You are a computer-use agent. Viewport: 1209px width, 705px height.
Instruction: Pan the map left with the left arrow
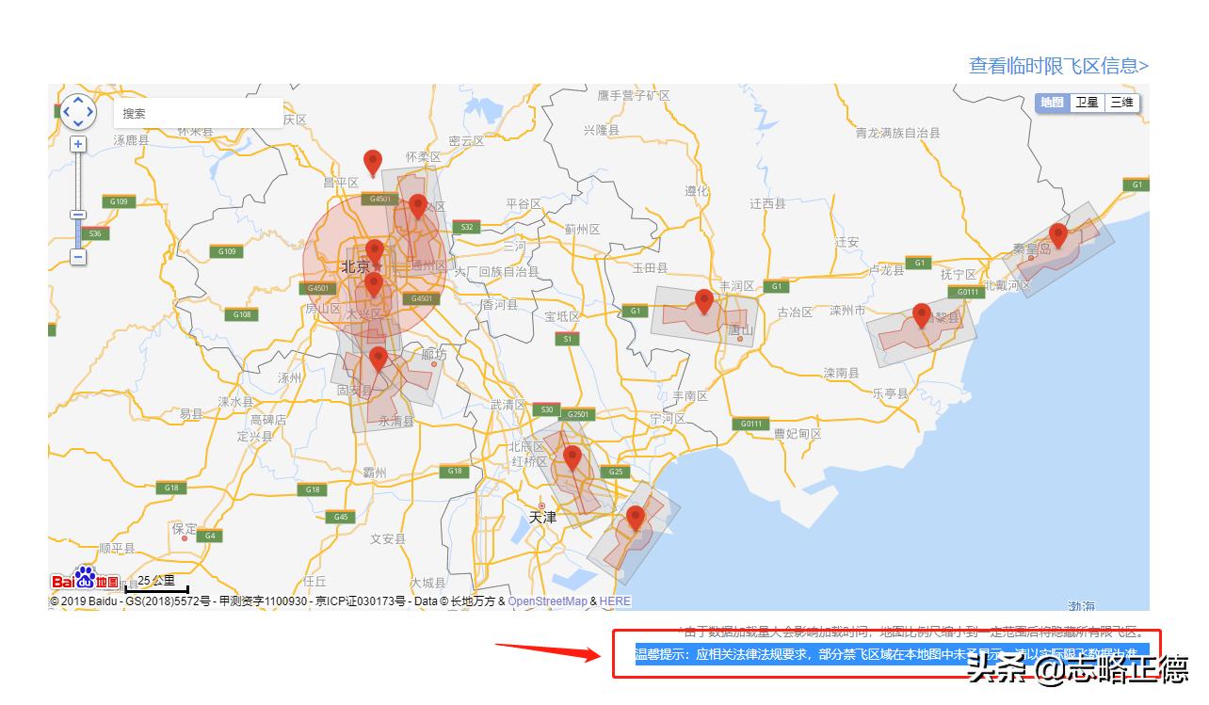coord(65,113)
